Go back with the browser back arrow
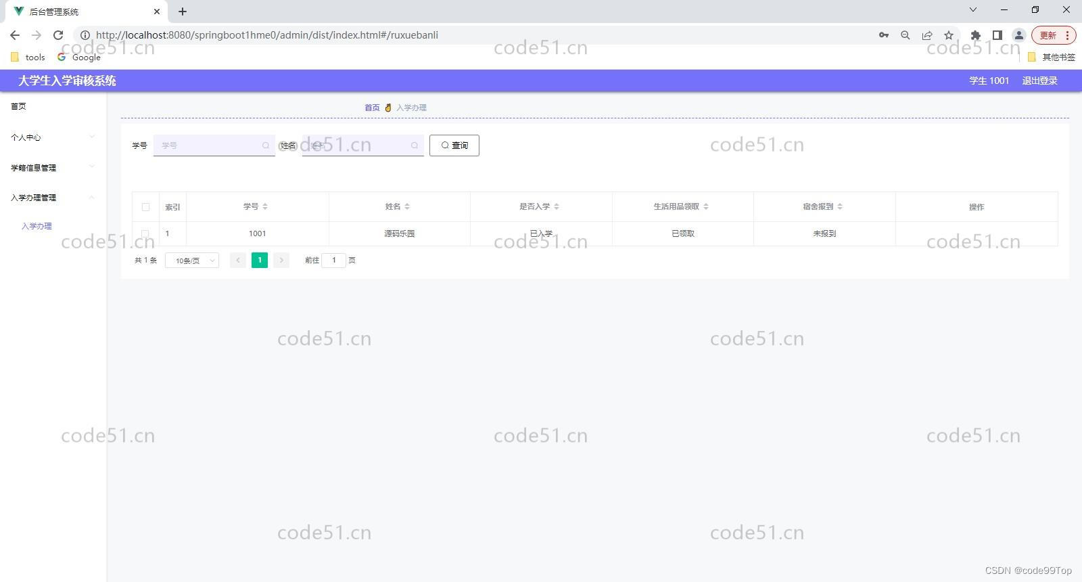 click(15, 35)
